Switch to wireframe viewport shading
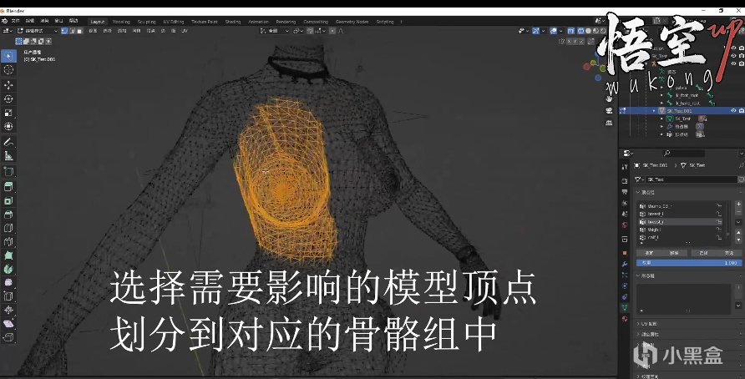Screen dimensions: 745x379 pos(580,31)
